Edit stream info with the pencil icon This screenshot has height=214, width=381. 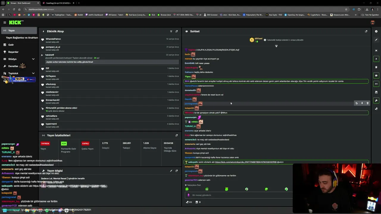point(171,171)
